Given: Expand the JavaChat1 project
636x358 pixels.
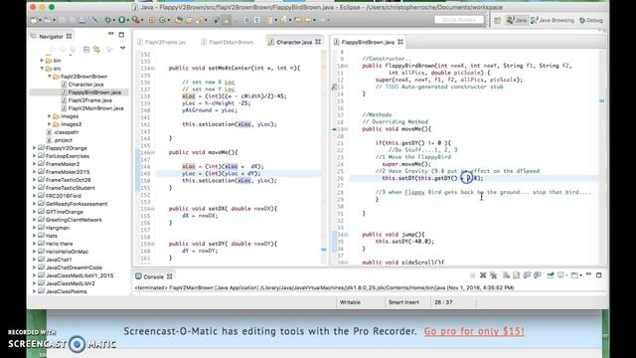Looking at the screenshot, I should [x=34, y=260].
